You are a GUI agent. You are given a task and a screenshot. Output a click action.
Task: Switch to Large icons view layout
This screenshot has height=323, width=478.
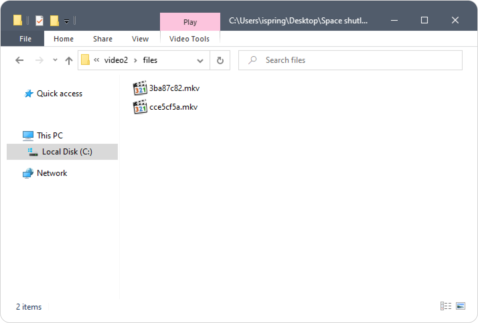(x=461, y=306)
